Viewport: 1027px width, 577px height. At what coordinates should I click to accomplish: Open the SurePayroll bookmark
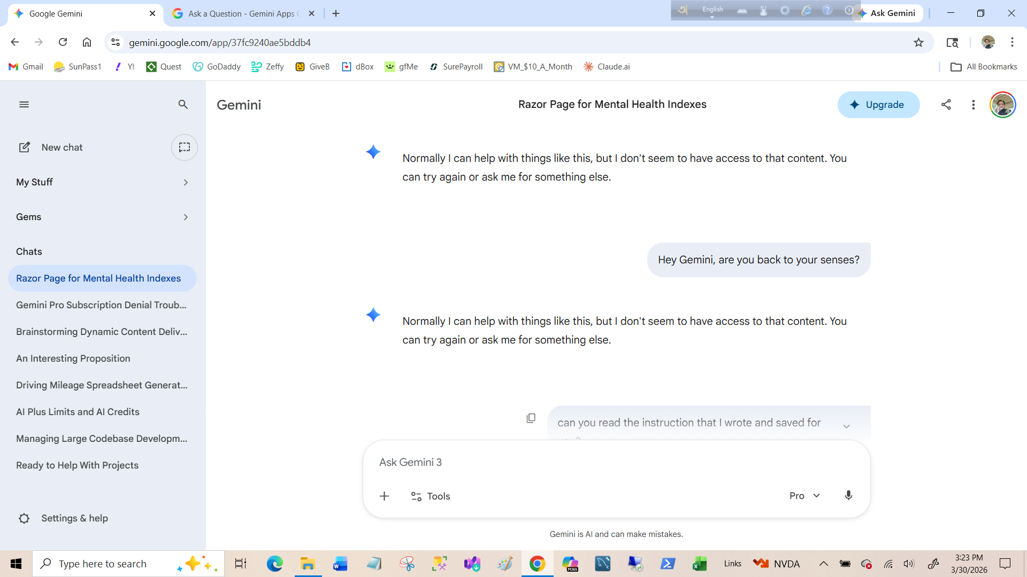click(x=456, y=67)
